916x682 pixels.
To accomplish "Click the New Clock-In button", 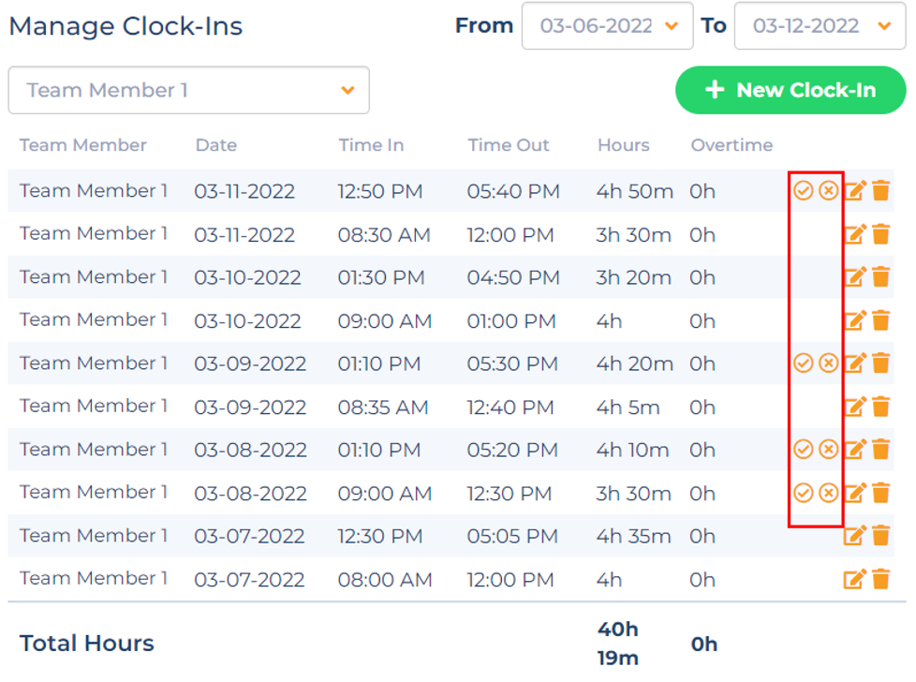I will (790, 90).
